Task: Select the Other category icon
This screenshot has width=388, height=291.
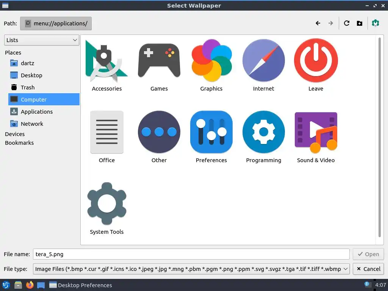Action: coord(159,132)
